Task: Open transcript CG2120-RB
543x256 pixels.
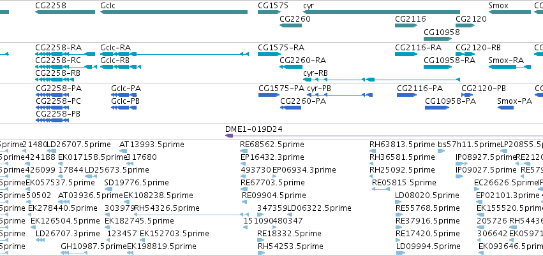Action: click(x=479, y=48)
